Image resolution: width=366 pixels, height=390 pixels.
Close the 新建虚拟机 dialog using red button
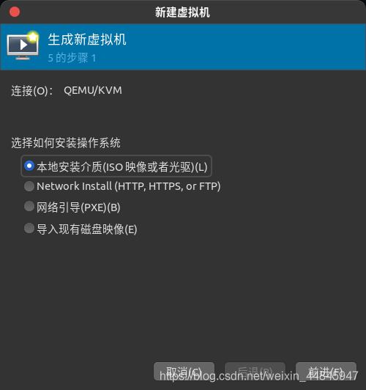coord(15,12)
